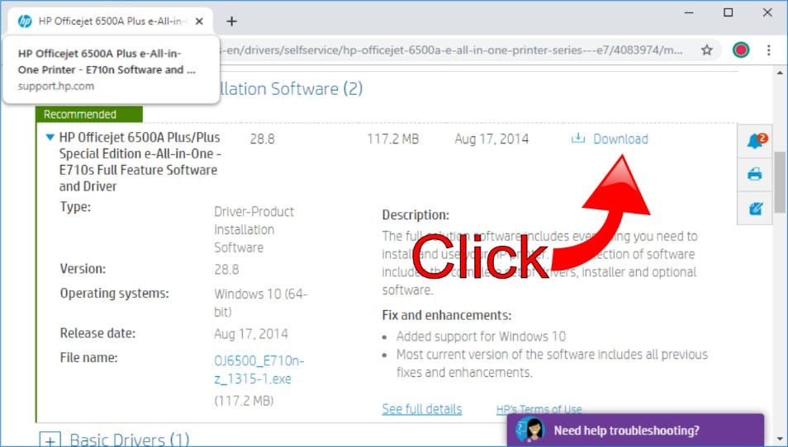Screen dimensions: 788x447
Task: Click the printer icon in side panel
Action: tap(755, 174)
